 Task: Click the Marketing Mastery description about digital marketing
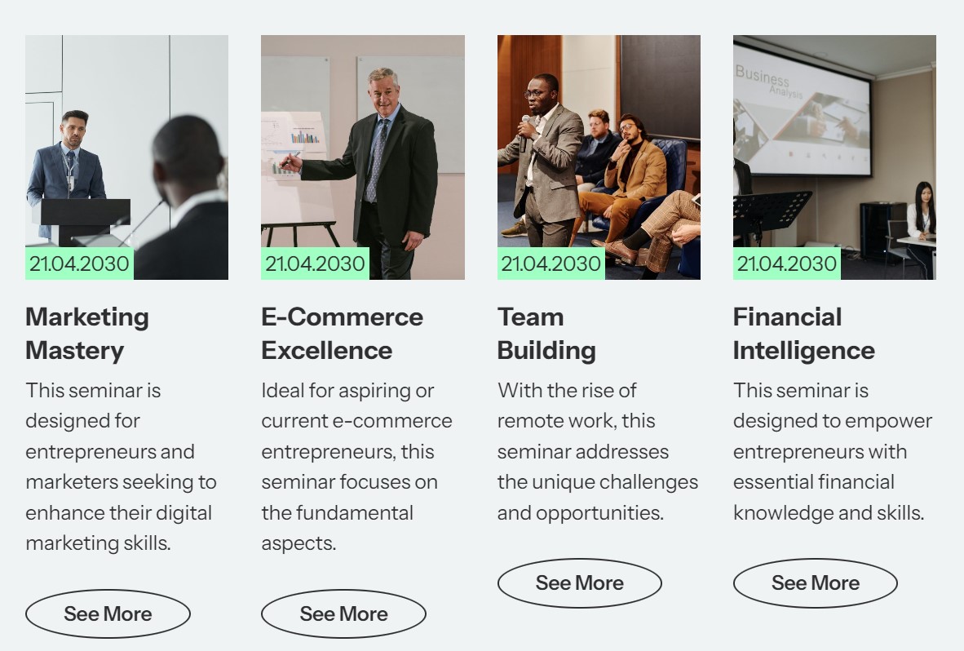tap(121, 467)
